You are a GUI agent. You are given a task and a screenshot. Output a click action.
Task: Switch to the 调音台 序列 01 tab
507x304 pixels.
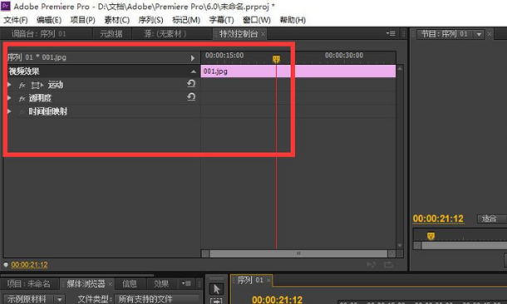click(x=39, y=33)
